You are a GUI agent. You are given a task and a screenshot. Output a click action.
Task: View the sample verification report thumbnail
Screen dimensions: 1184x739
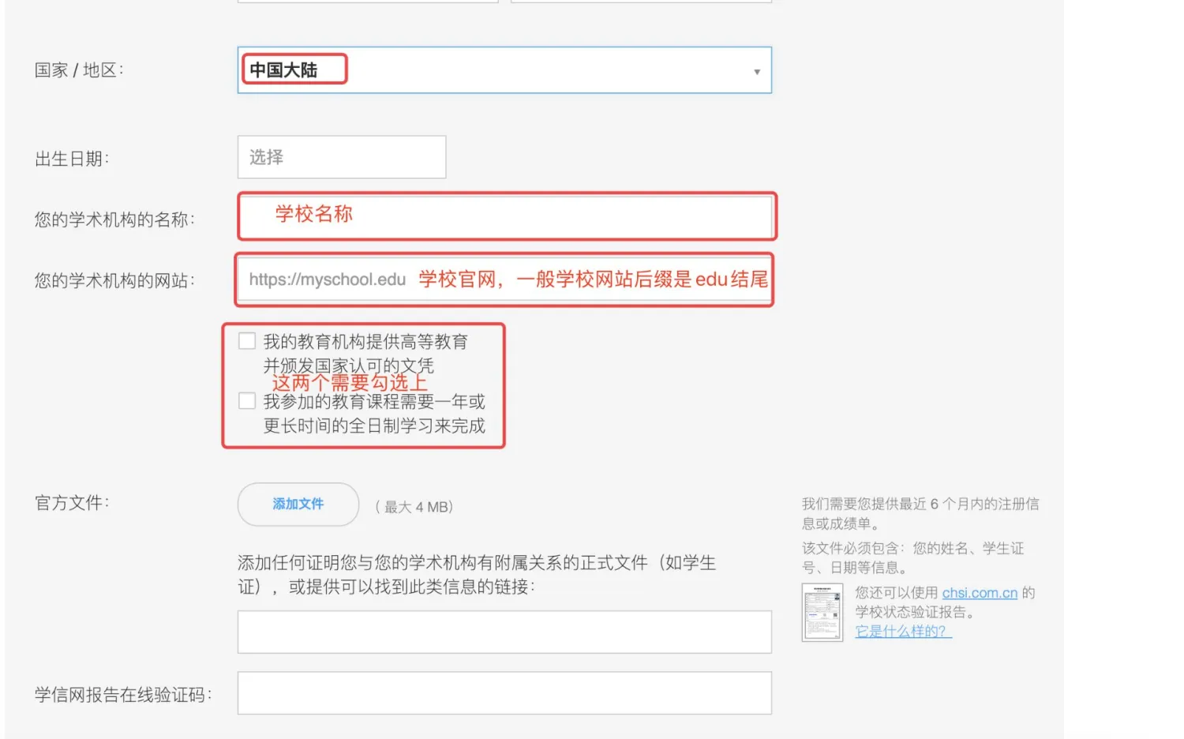click(822, 613)
